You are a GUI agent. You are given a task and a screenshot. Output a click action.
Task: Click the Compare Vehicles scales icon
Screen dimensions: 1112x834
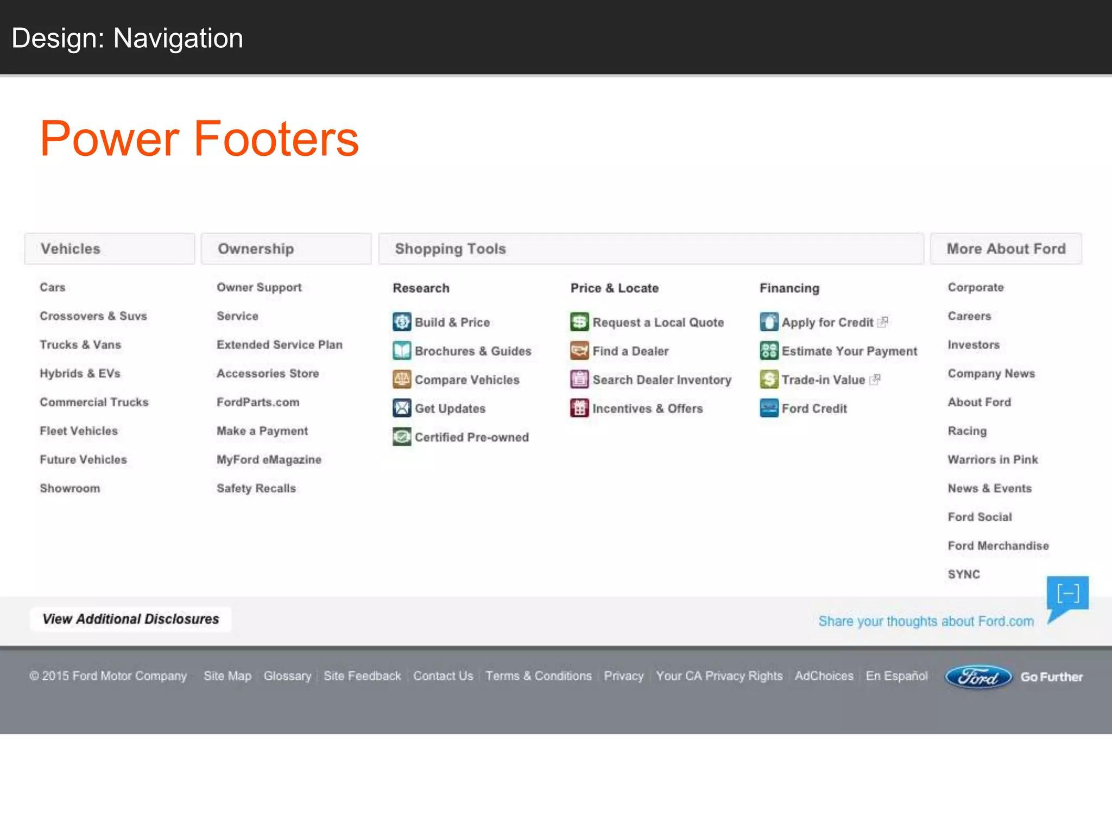coord(402,380)
